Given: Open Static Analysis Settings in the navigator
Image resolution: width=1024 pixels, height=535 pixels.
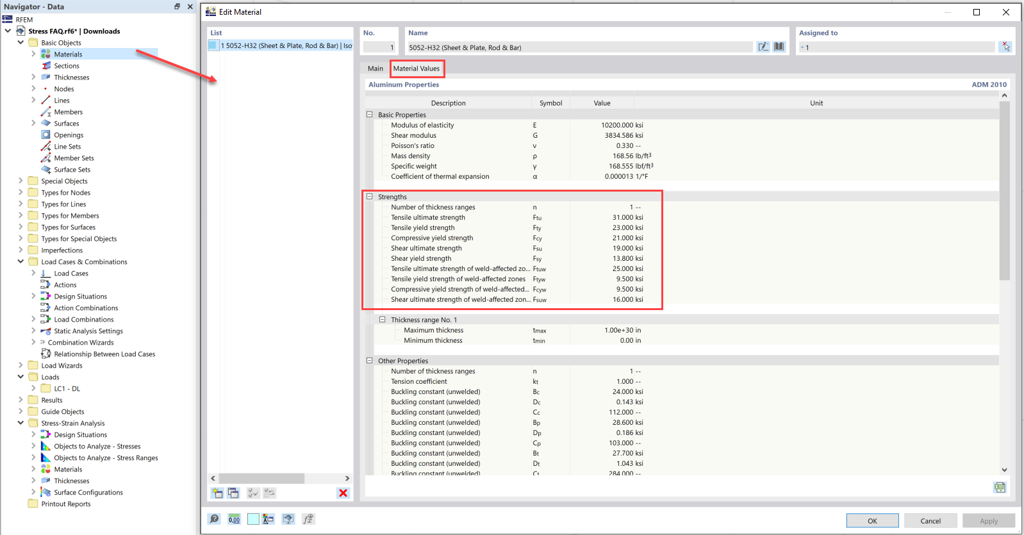Looking at the screenshot, I should coord(88,331).
